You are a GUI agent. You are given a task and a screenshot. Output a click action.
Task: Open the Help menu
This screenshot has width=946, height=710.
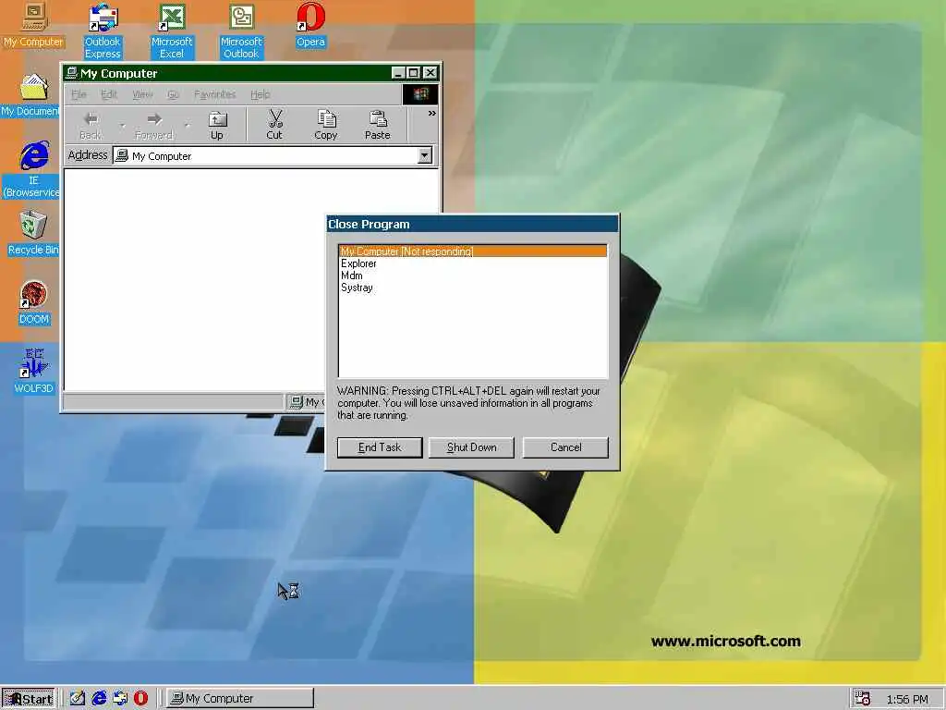(260, 94)
